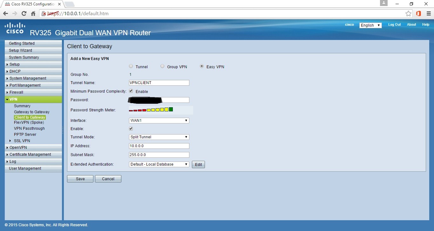Click the Save button
Viewport: 434px width, 231px height.
tap(80, 179)
